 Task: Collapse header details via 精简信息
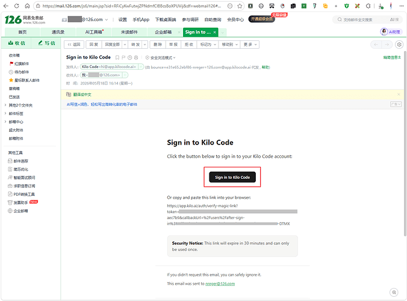pos(392,57)
